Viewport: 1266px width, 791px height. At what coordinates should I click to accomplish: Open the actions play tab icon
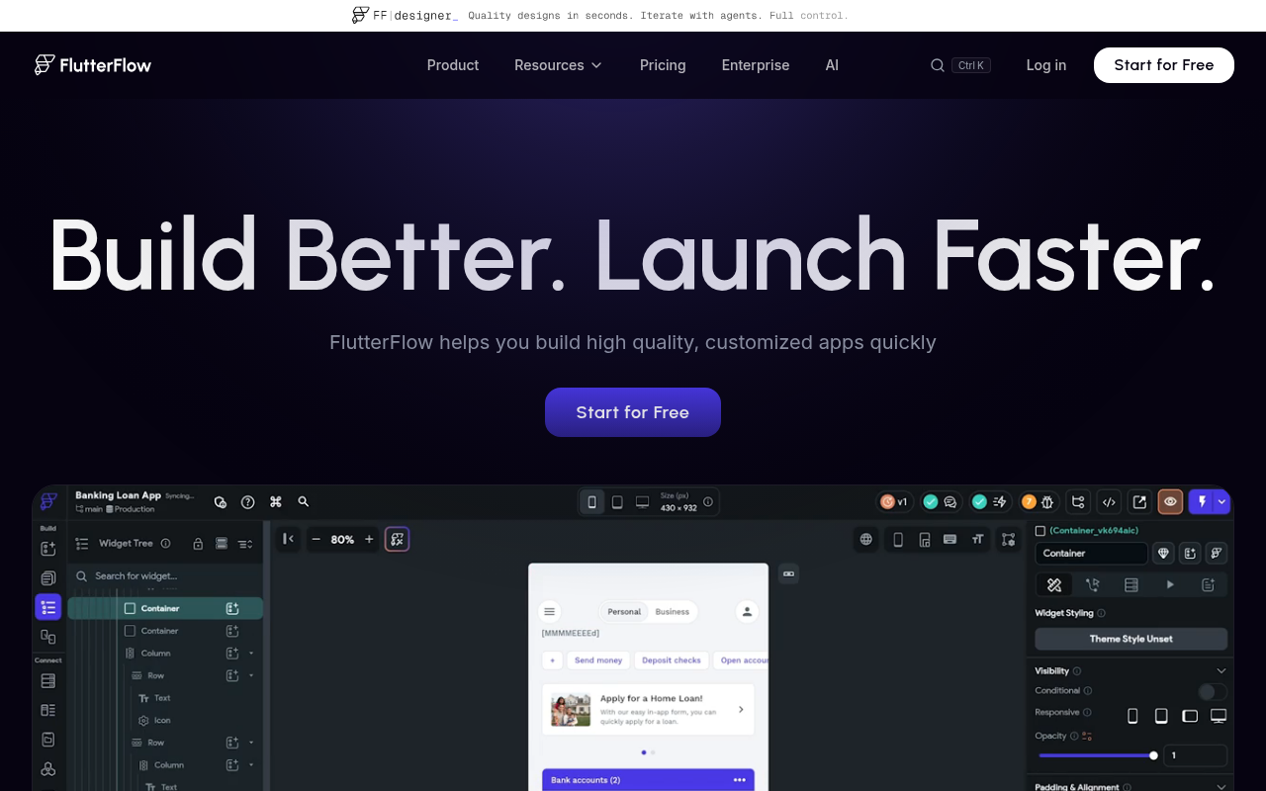(x=1170, y=585)
